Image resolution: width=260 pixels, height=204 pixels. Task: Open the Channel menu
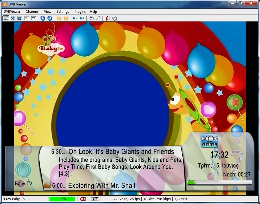[32, 12]
